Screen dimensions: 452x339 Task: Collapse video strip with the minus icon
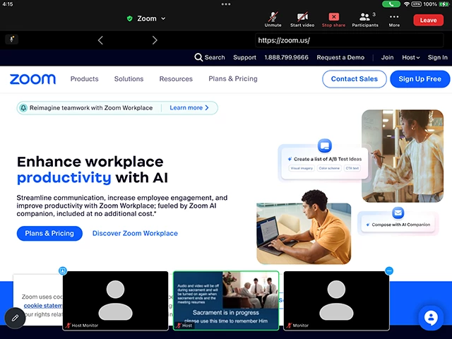click(389, 270)
